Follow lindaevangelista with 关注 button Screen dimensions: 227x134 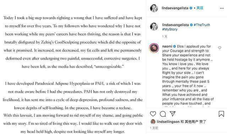[x=200, y=8]
